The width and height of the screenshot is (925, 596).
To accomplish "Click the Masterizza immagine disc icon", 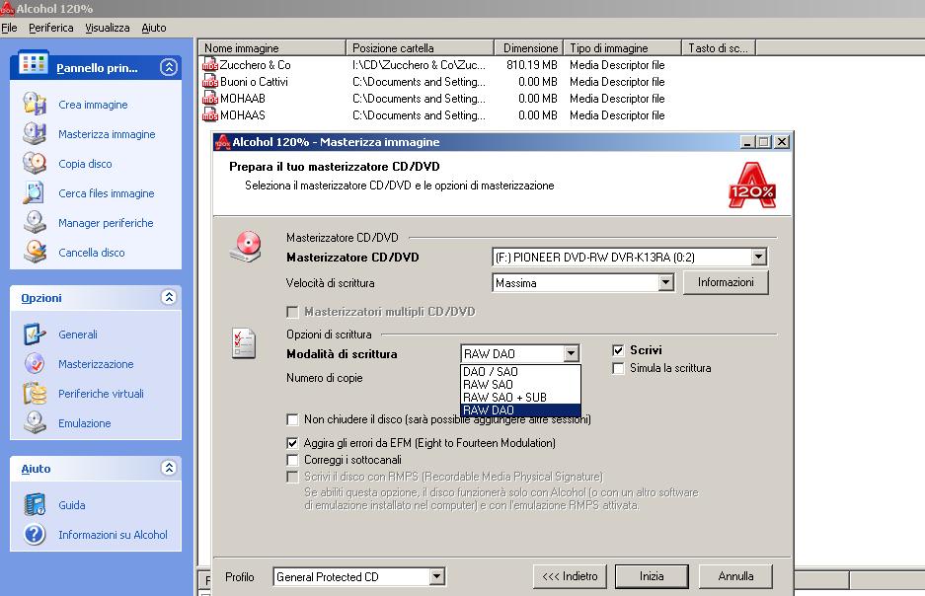I will 35,134.
